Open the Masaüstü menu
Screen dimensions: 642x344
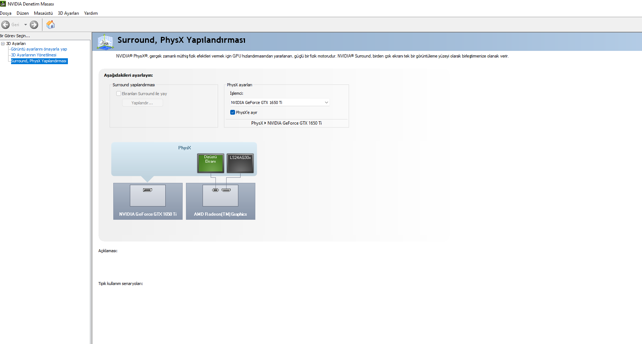coord(43,13)
